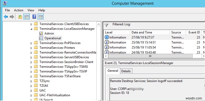Expand the TZUtil node
Screen dimensions: 205x101
[31, 86]
